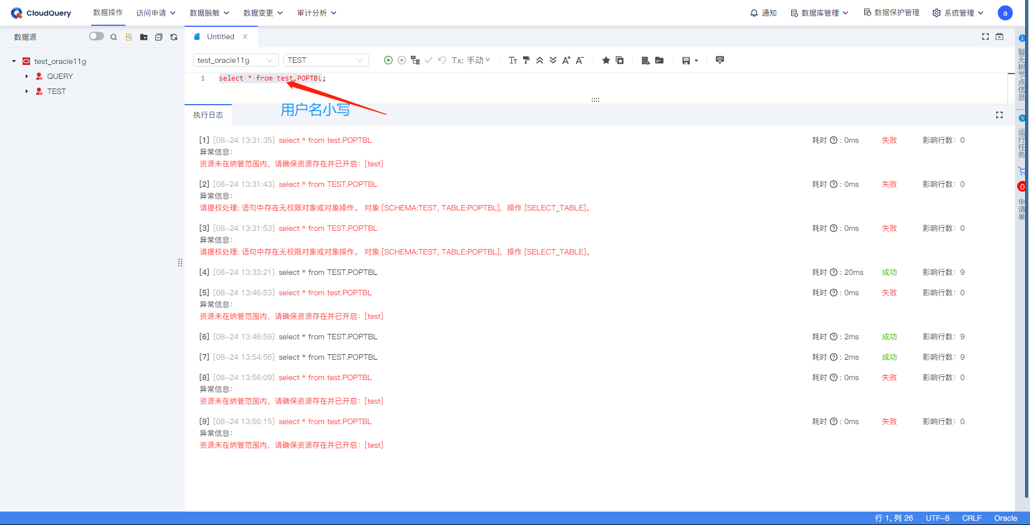This screenshot has width=1030, height=525.
Task: Click log entry [4] SQL statement text
Action: coord(328,272)
